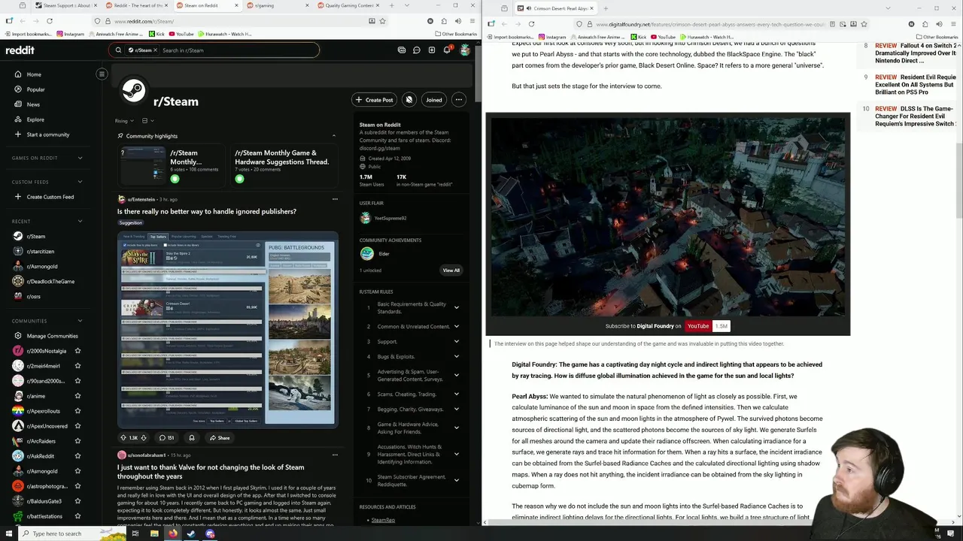The height and width of the screenshot is (541, 963).
Task: Mute r/Steam notifications with bell button
Action: pyautogui.click(x=409, y=100)
